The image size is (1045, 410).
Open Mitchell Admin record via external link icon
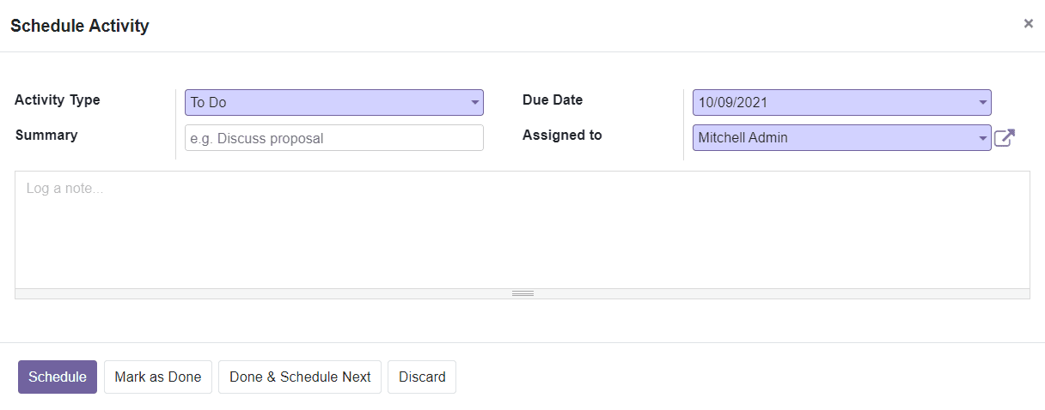tap(1005, 138)
